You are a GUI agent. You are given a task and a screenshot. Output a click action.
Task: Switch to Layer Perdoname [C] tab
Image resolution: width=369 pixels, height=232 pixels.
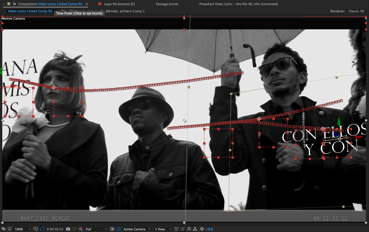coord(119,4)
